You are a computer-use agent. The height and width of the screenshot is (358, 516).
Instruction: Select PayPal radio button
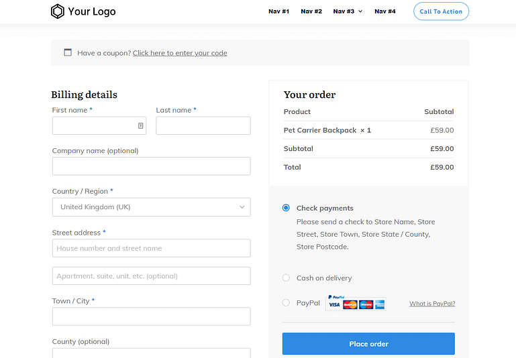(286, 302)
